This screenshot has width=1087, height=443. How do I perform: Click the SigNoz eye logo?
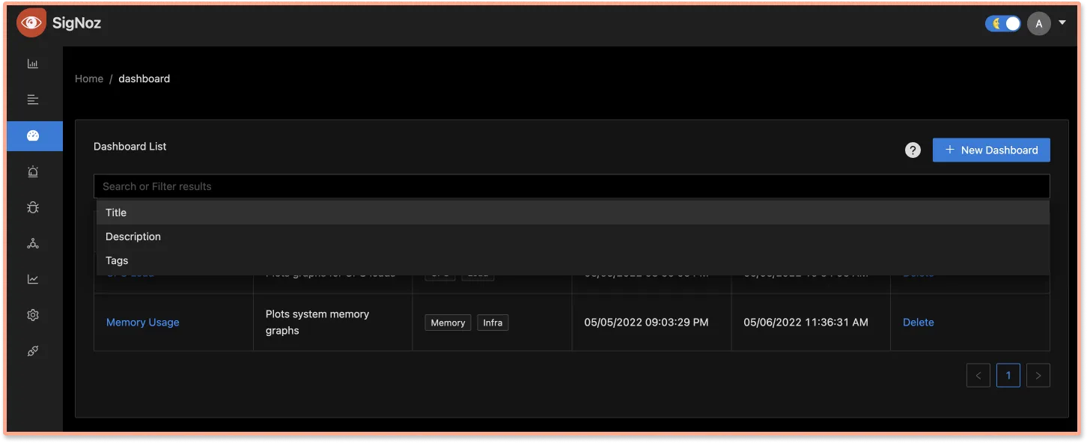click(31, 23)
